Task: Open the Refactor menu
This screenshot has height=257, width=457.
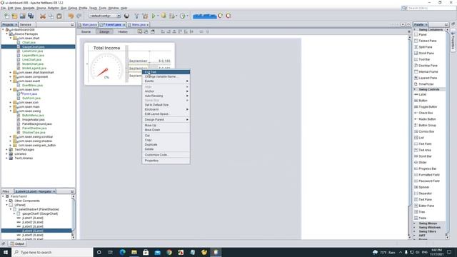Action: point(53,8)
